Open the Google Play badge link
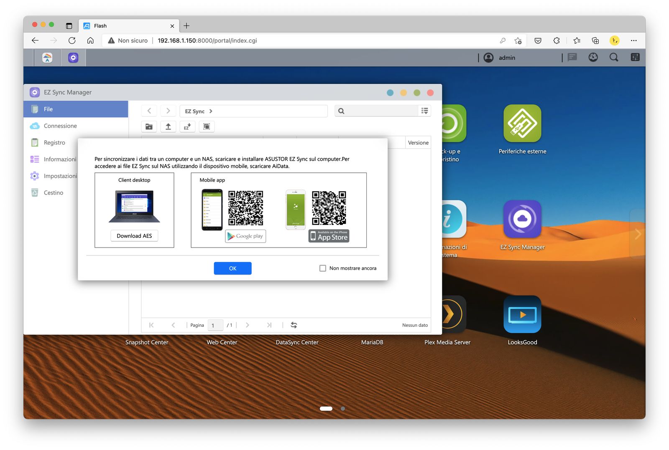 pos(245,236)
